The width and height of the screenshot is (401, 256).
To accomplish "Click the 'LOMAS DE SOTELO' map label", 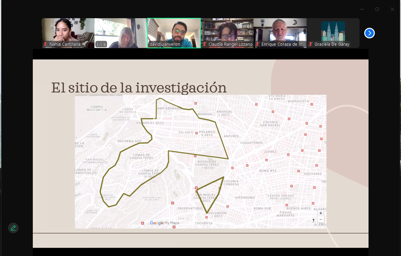I will [128, 110].
